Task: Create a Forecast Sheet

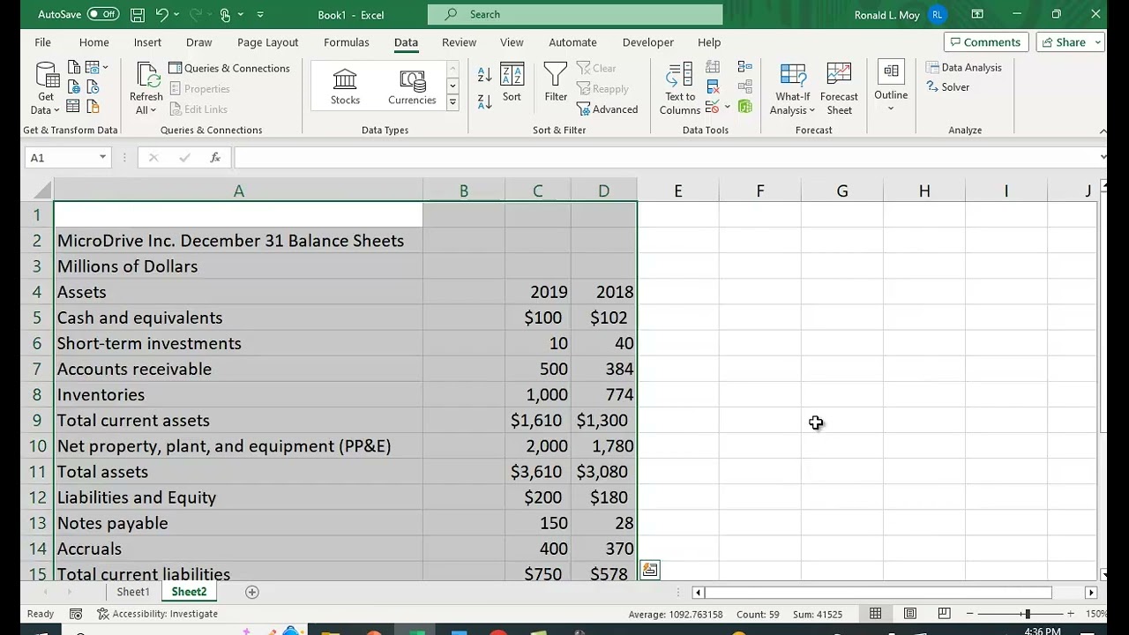Action: point(839,88)
